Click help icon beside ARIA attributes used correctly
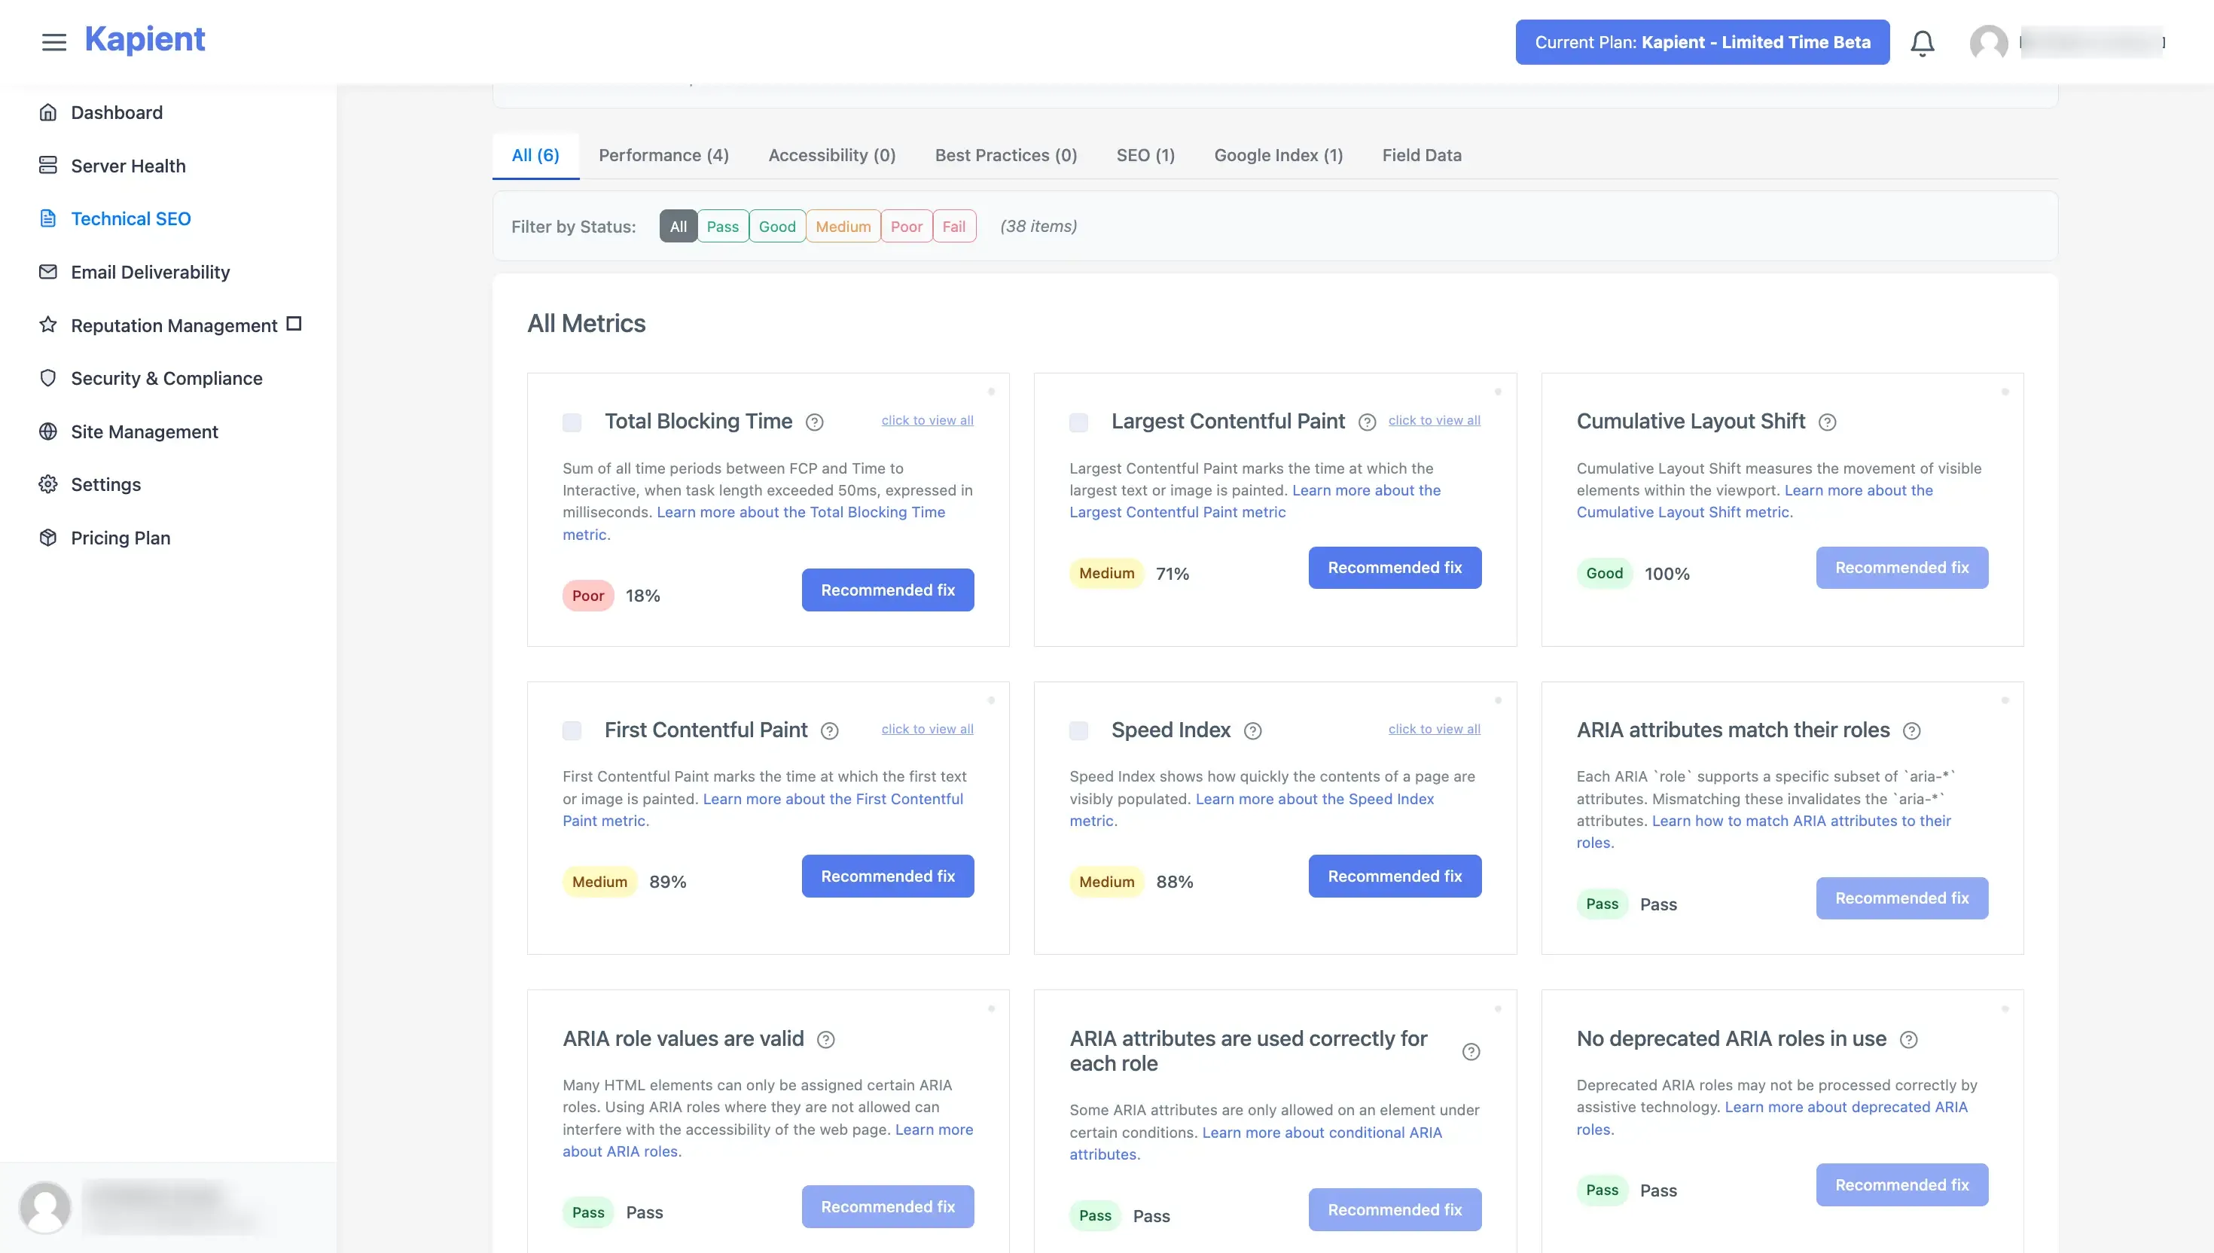This screenshot has width=2214, height=1253. [x=1471, y=1052]
